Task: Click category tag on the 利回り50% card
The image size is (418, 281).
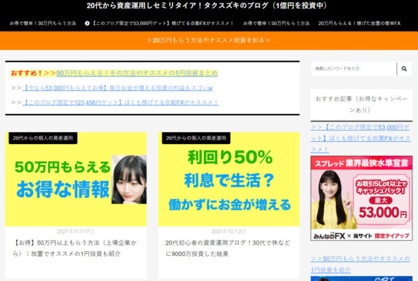Action: [x=196, y=138]
